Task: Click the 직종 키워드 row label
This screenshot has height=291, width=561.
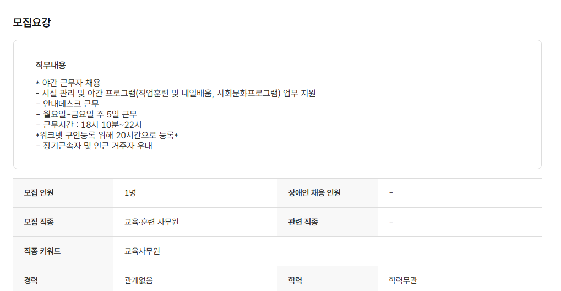Action: [x=42, y=251]
